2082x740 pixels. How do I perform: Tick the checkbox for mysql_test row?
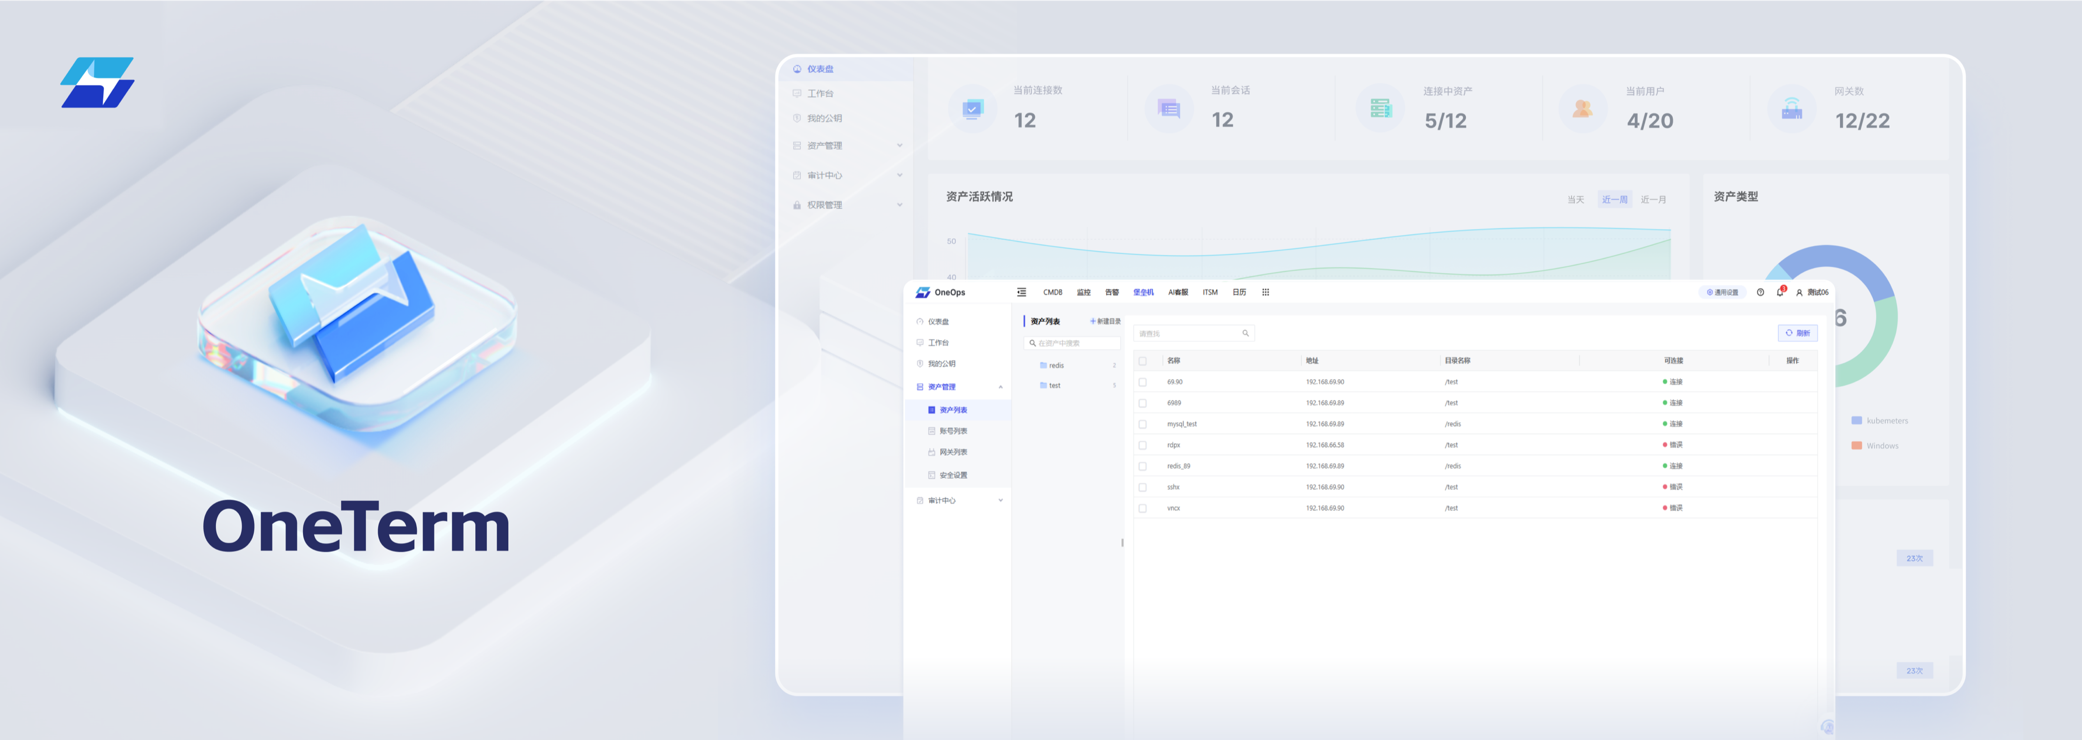coord(1143,424)
